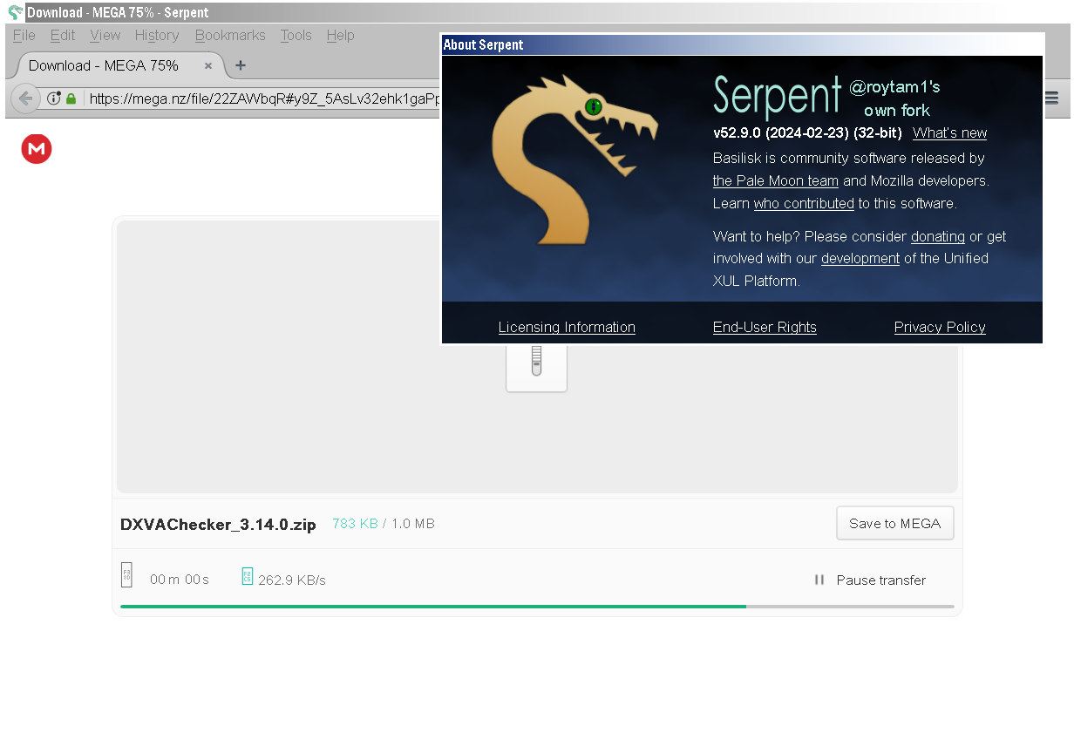Screen dimensions: 1074x733
Task: Click the browser back arrow button
Action: [25, 98]
